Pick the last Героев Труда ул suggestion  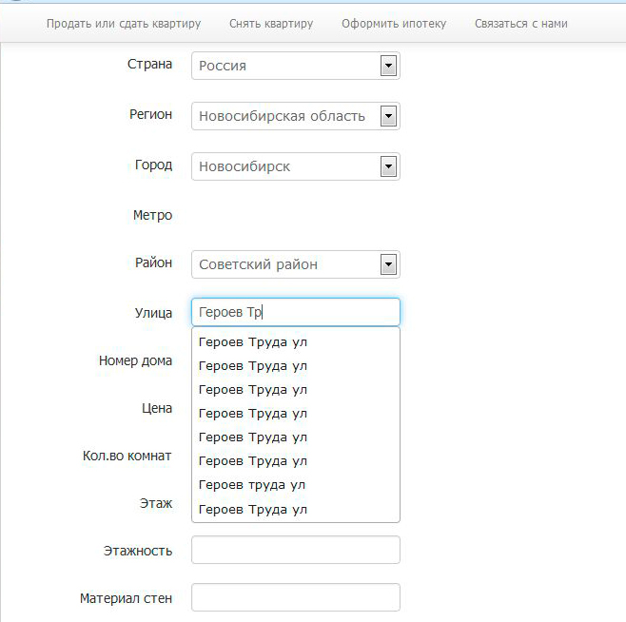(x=296, y=510)
